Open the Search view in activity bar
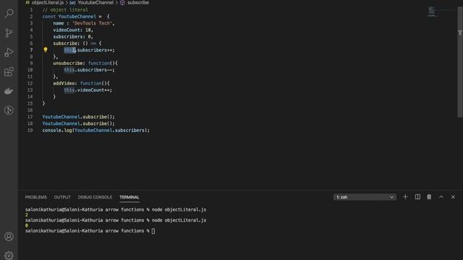The height and width of the screenshot is (260, 463). click(9, 13)
